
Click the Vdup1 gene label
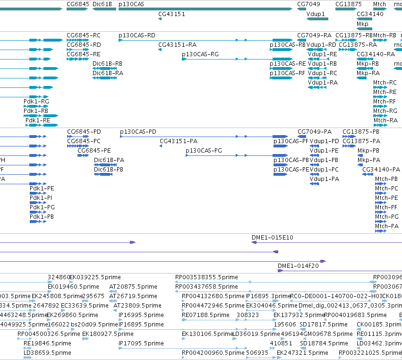coord(316,14)
